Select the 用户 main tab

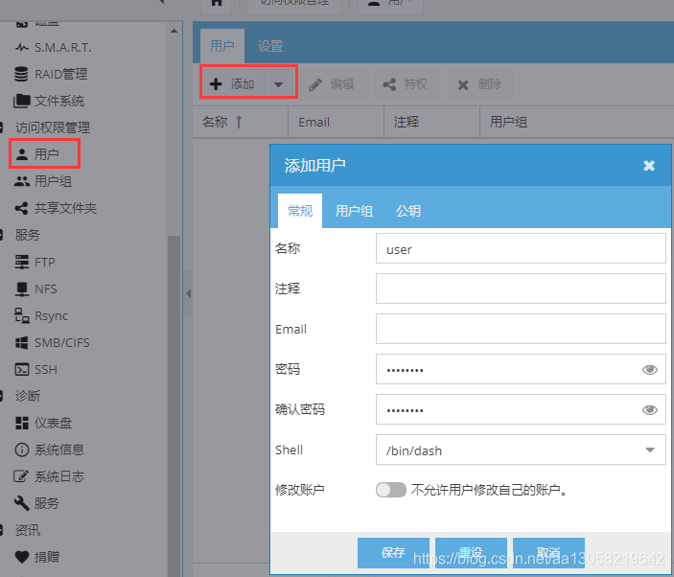pos(222,46)
